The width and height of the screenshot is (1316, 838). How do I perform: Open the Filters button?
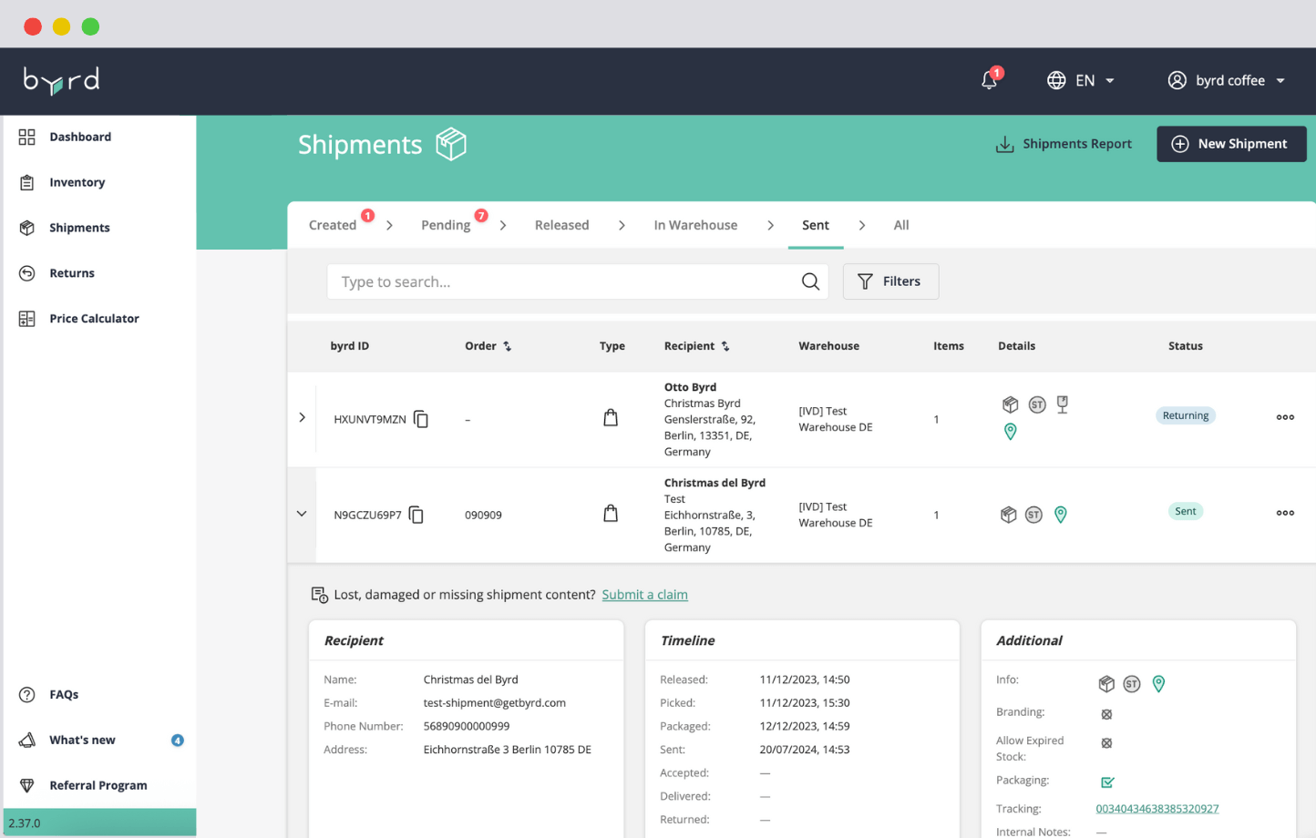point(890,281)
